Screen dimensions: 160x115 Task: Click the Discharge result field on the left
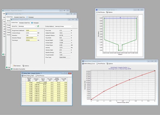point(31,40)
